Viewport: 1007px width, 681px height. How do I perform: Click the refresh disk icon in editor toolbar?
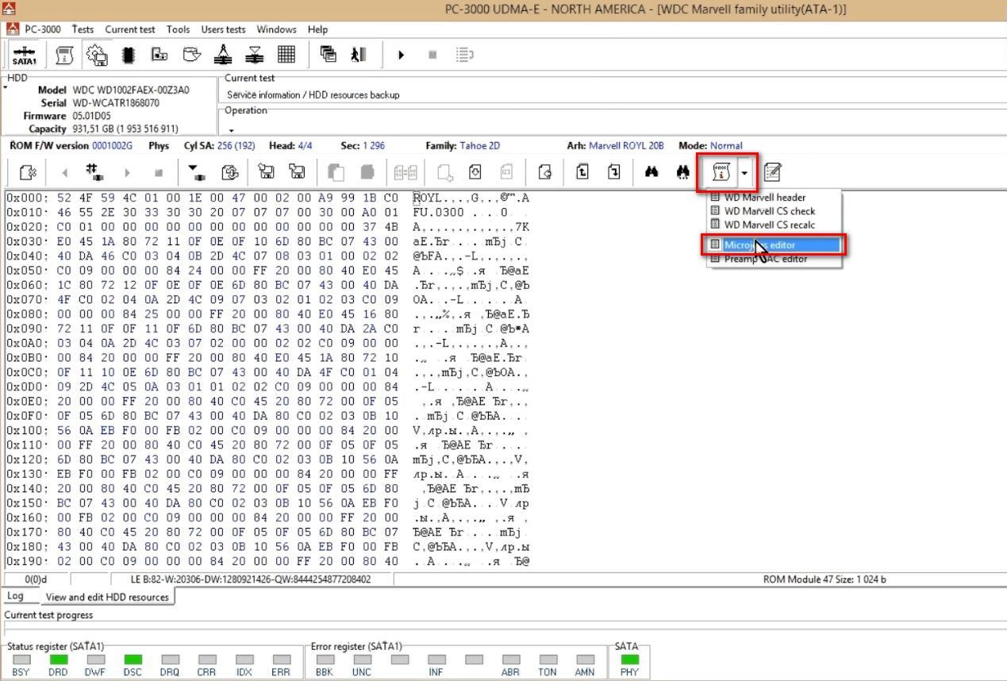[229, 171]
